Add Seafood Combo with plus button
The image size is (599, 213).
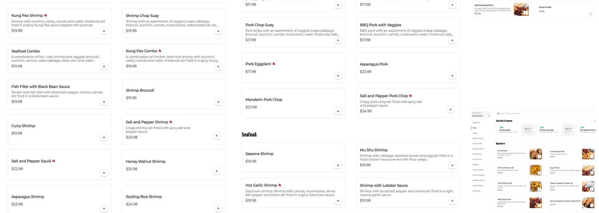[104, 66]
